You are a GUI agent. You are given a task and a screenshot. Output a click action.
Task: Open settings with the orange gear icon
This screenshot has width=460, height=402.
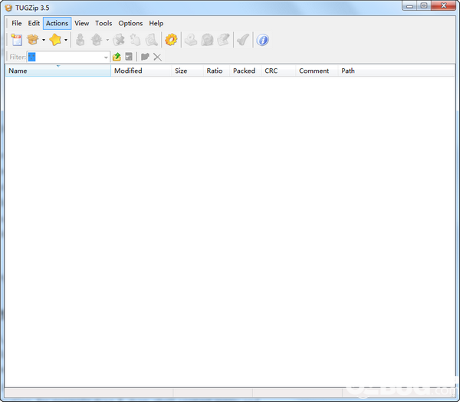(x=171, y=40)
